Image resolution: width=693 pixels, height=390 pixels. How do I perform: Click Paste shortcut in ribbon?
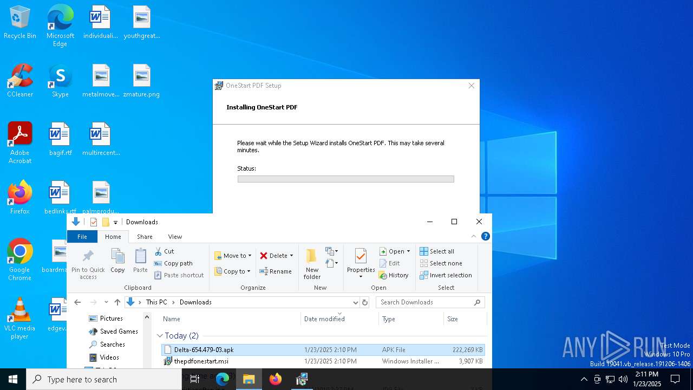[x=179, y=275]
